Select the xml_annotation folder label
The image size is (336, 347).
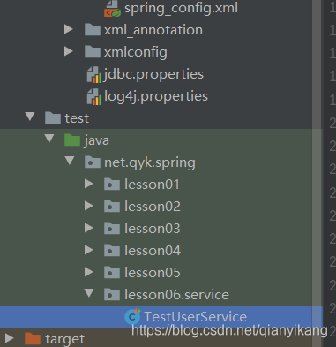(153, 30)
